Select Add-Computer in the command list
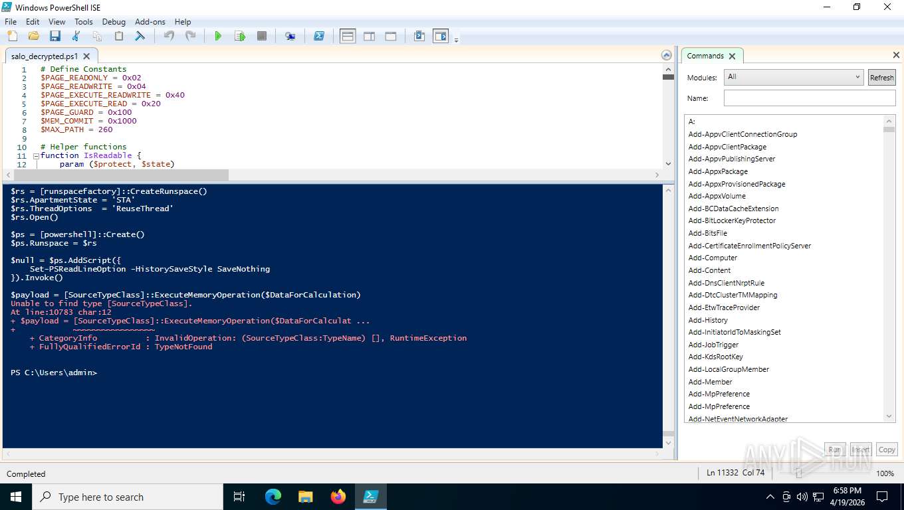This screenshot has height=510, width=904. (713, 258)
